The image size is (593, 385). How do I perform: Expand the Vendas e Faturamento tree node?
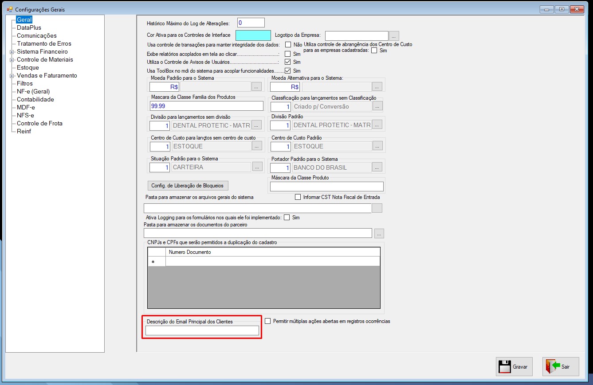pos(12,76)
